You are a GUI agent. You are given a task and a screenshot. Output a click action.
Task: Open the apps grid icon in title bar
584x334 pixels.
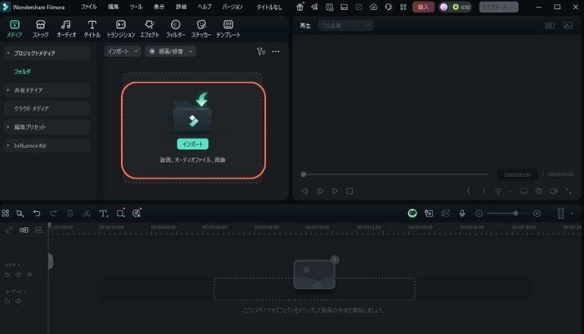(403, 7)
